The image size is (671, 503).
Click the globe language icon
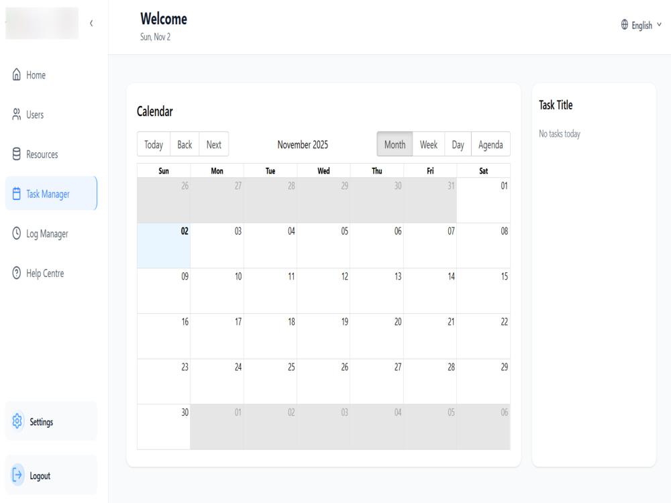click(x=625, y=24)
